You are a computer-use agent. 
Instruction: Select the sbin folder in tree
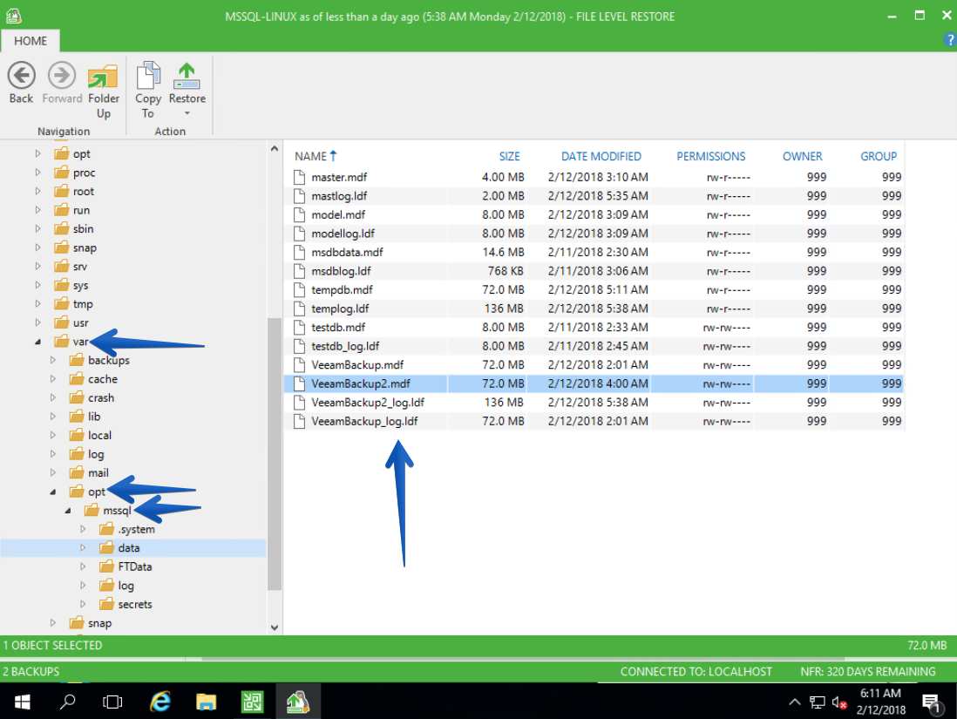[x=83, y=229]
